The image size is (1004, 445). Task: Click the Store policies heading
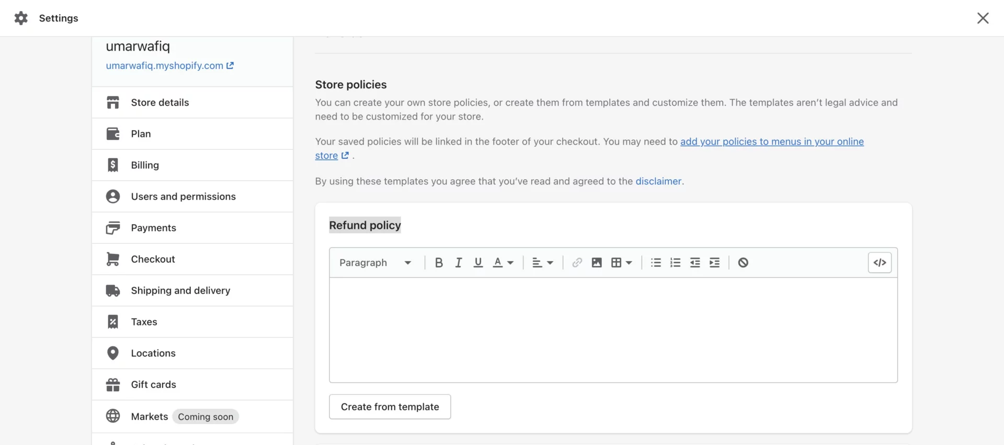tap(351, 85)
